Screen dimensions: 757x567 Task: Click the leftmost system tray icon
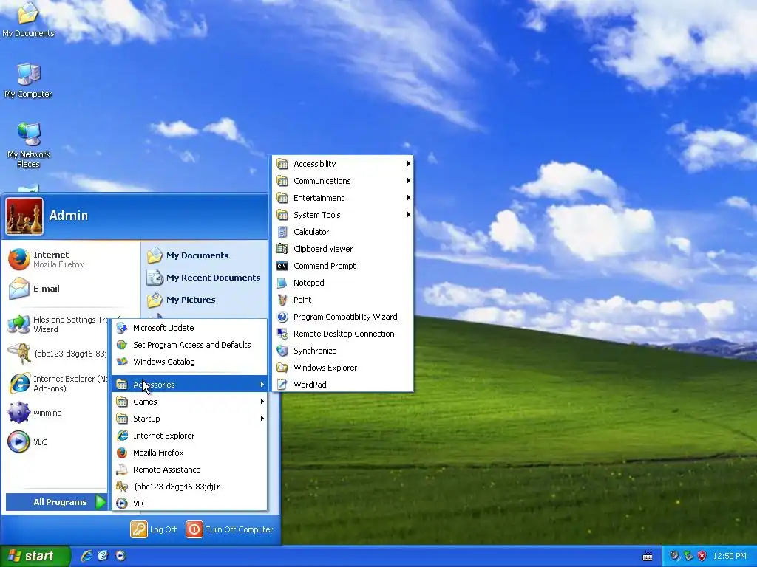tap(674, 556)
